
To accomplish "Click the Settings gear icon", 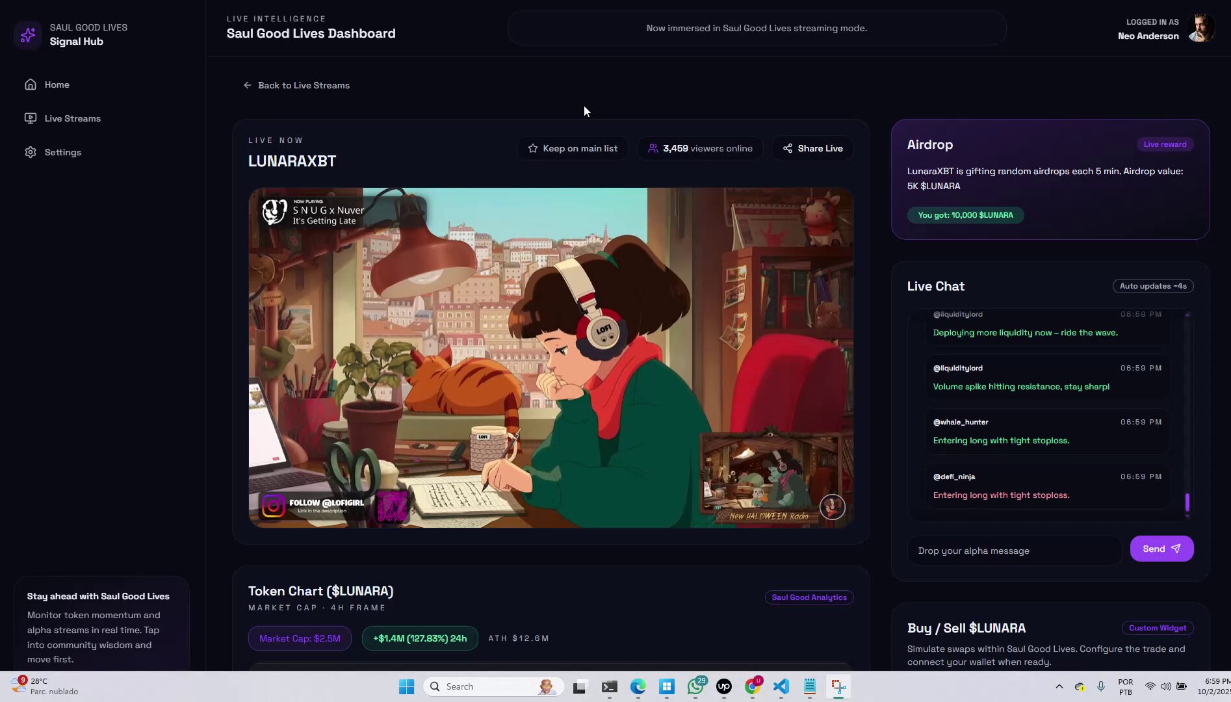I will (x=31, y=152).
